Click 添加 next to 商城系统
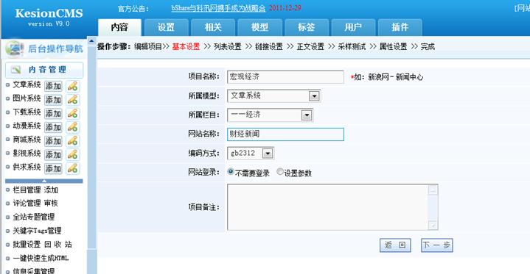The height and width of the screenshot is (274, 530). pos(53,141)
